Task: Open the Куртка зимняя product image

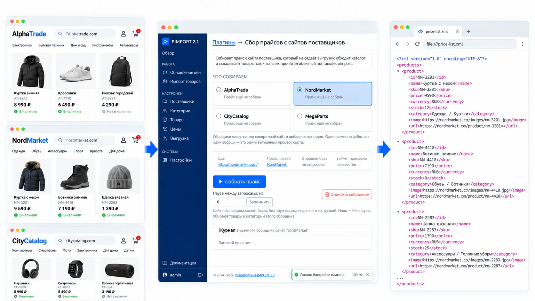Action: click(x=31, y=71)
